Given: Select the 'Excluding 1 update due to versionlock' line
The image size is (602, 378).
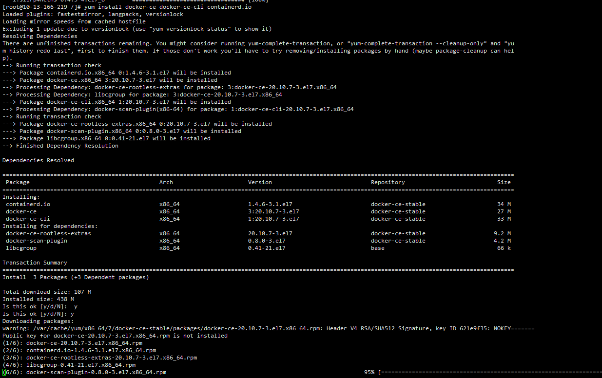Looking at the screenshot, I should pyautogui.click(x=137, y=29).
